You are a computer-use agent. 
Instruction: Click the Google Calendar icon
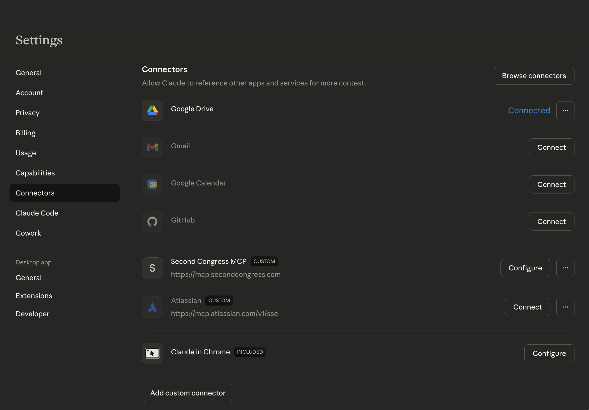tap(152, 184)
